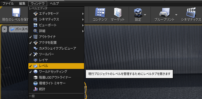202x99 pixels.
Task: Click the アクタを配置 icon
Action: click(x=35, y=43)
